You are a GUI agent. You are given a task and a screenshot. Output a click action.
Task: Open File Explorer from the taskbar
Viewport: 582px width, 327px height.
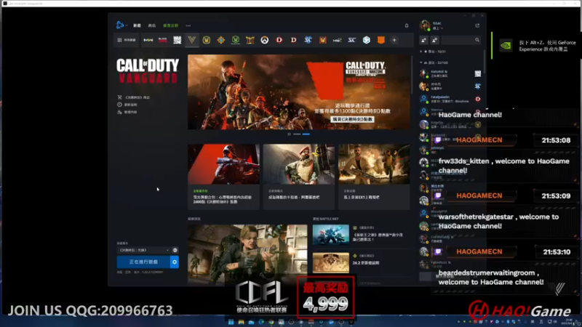[241, 322]
